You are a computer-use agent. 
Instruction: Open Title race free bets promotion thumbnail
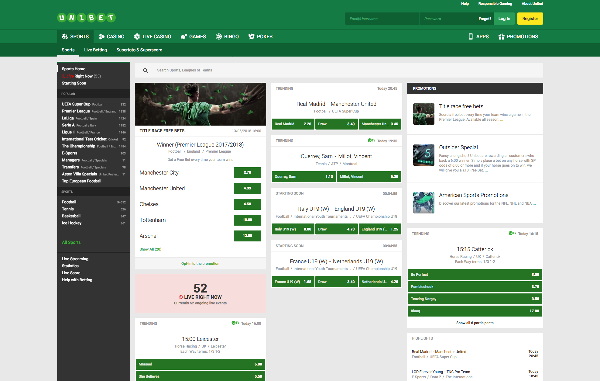(424, 114)
